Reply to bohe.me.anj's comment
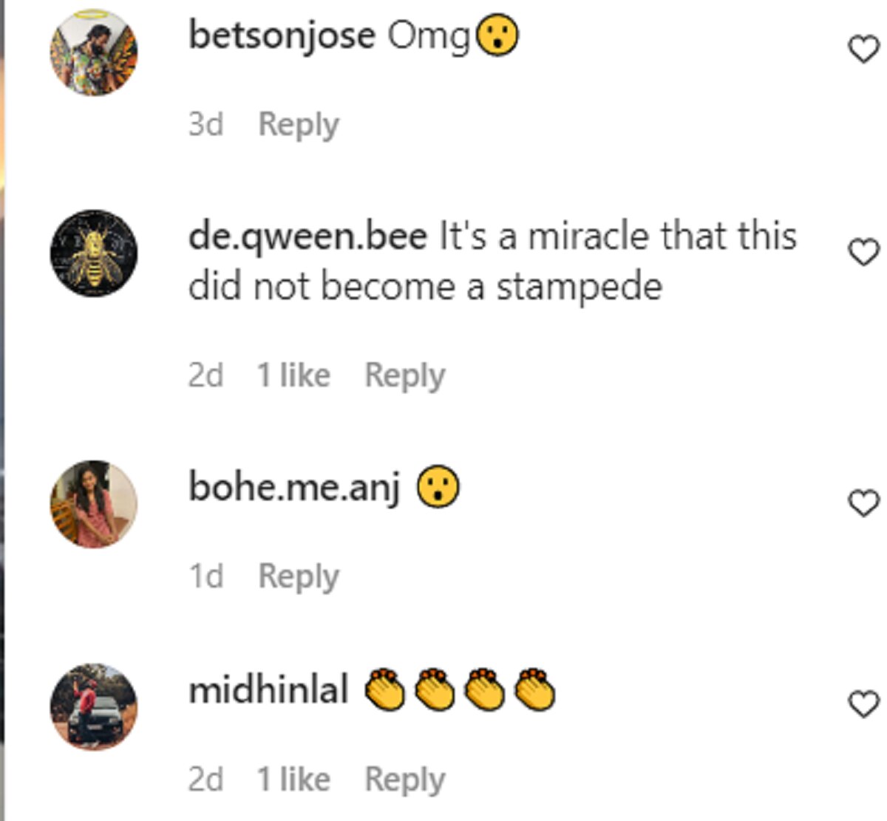The image size is (887, 821). 299,576
